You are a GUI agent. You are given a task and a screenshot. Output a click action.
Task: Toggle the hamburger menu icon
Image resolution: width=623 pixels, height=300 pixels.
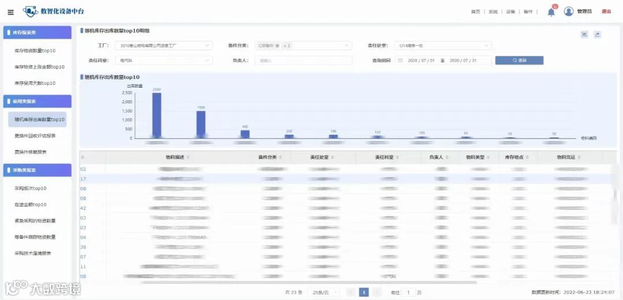pos(11,12)
